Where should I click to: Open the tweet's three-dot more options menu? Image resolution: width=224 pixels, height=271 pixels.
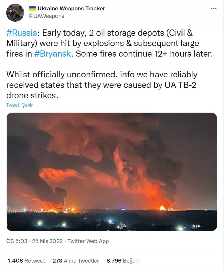tap(214, 9)
